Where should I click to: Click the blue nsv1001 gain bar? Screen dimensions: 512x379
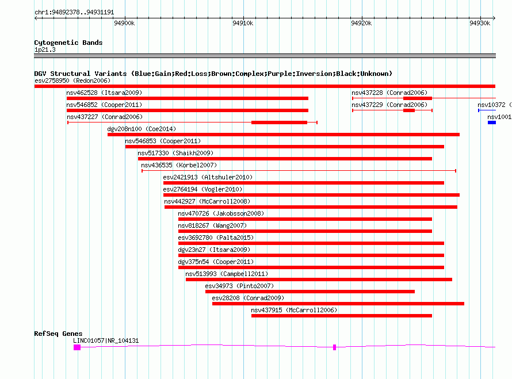pyautogui.click(x=492, y=122)
